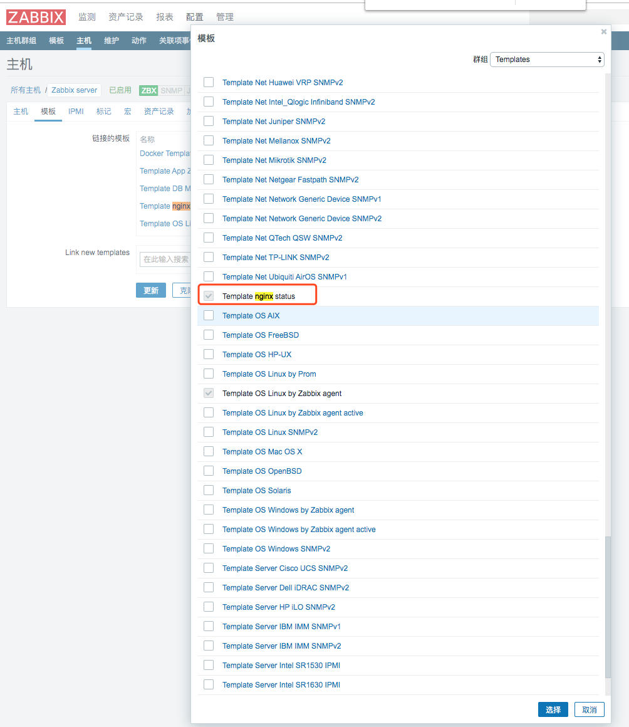The width and height of the screenshot is (629, 727).
Task: Click the ZABBIX logo
Action: (36, 17)
